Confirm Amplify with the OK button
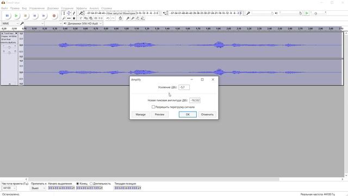 pyautogui.click(x=188, y=114)
